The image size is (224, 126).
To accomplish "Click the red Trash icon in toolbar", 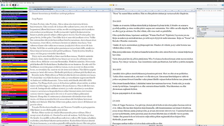I will [x=10, y=5].
